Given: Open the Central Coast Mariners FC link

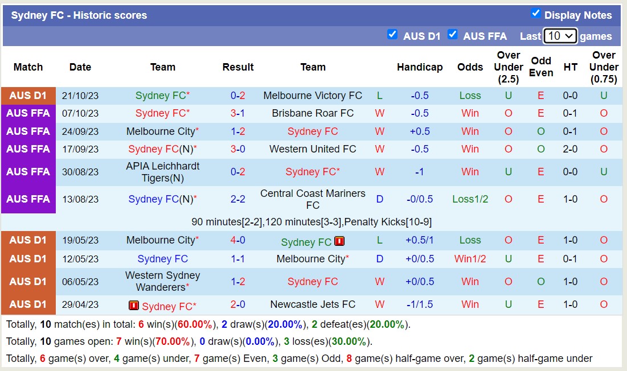Looking at the screenshot, I should (x=313, y=199).
